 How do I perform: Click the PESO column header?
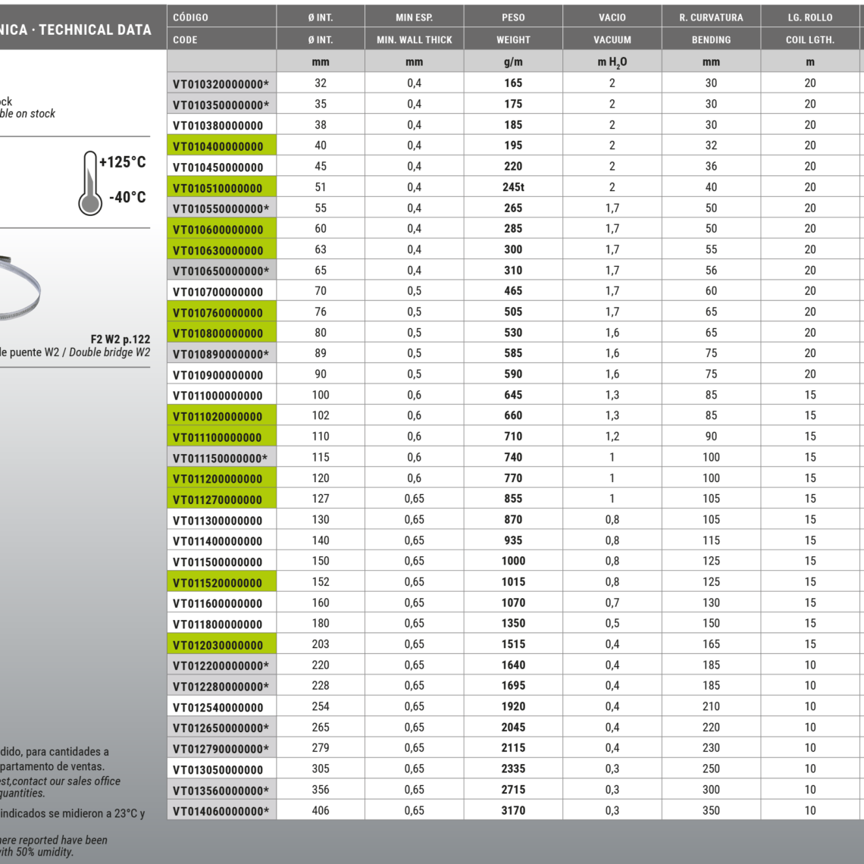point(513,17)
